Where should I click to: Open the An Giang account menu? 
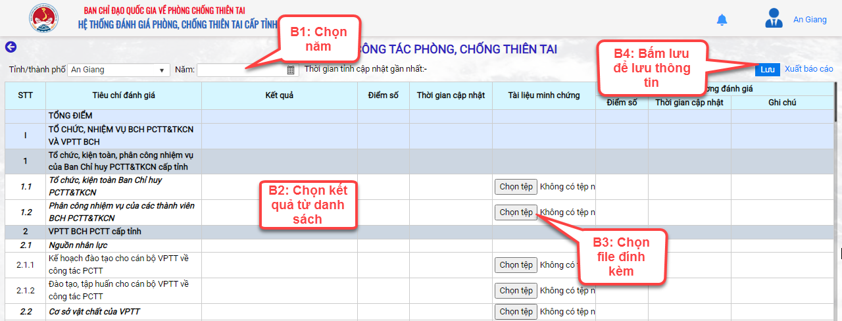pyautogui.click(x=809, y=20)
